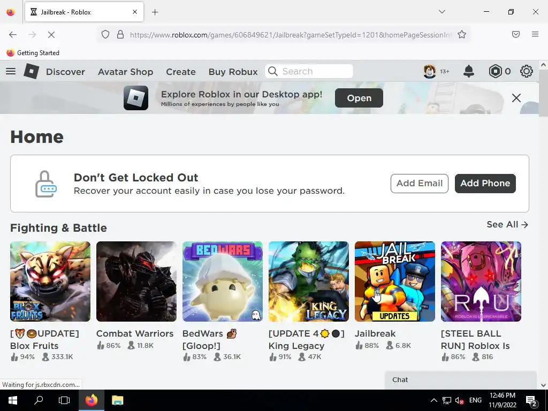This screenshot has height=411, width=548.
Task: Click the Add Email button
Action: coord(420,183)
